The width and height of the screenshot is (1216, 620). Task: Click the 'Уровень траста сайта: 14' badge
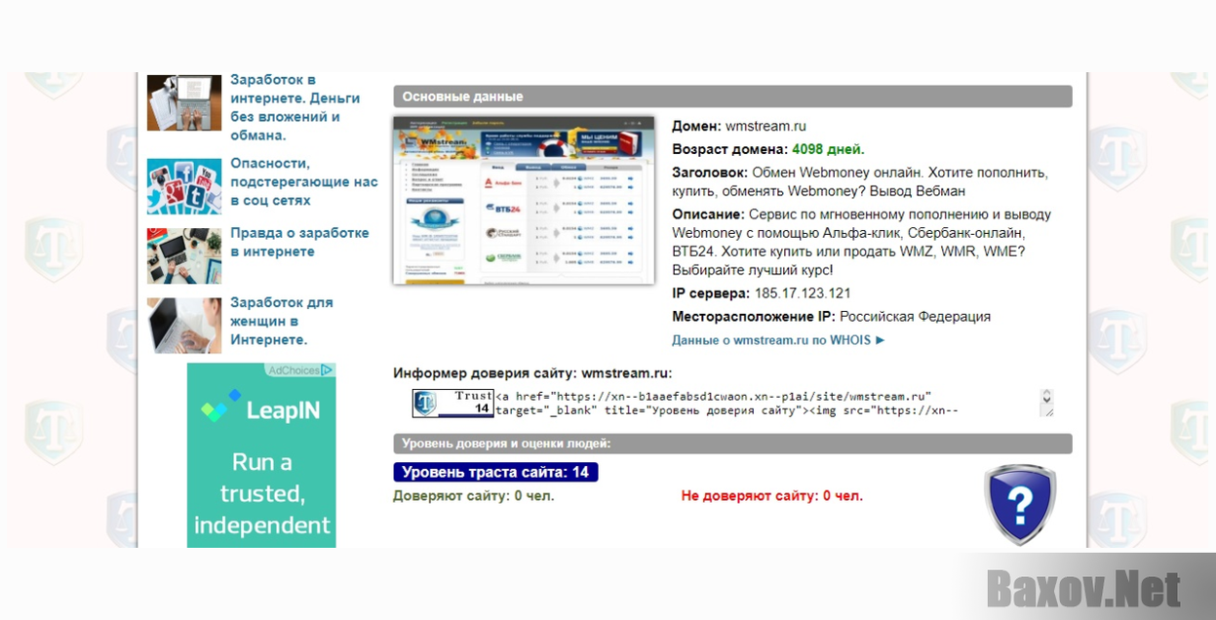tap(495, 472)
